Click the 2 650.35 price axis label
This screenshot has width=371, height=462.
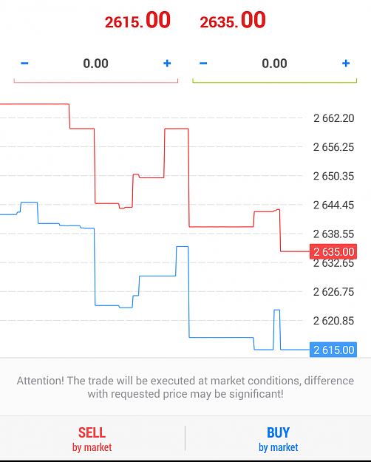click(x=333, y=176)
